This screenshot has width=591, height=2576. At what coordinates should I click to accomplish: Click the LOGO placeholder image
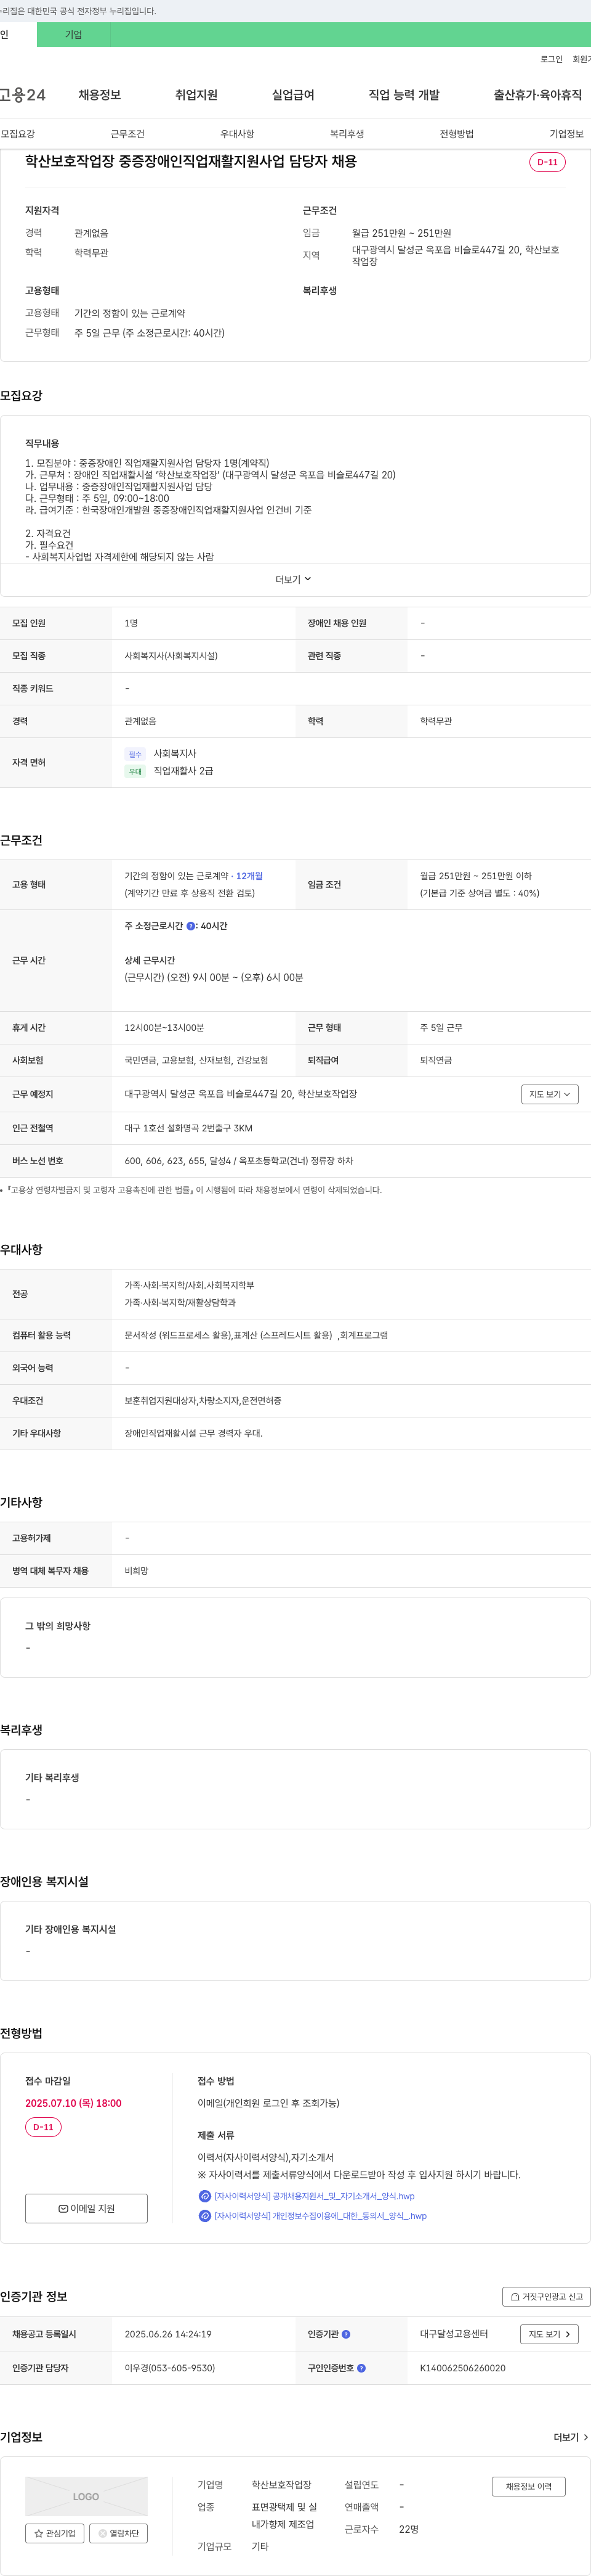[x=86, y=2496]
